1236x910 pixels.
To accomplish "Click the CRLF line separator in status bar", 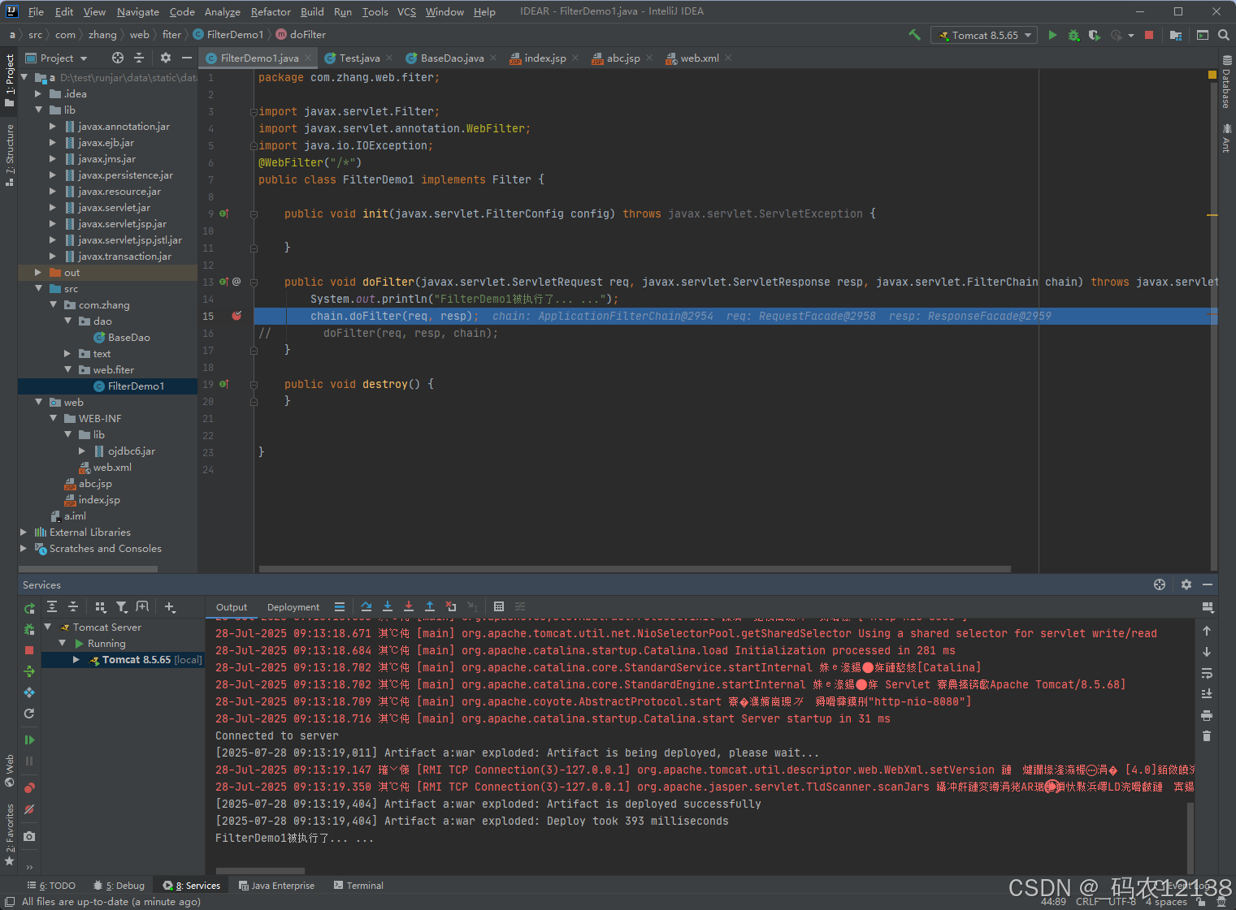I will 1087,901.
